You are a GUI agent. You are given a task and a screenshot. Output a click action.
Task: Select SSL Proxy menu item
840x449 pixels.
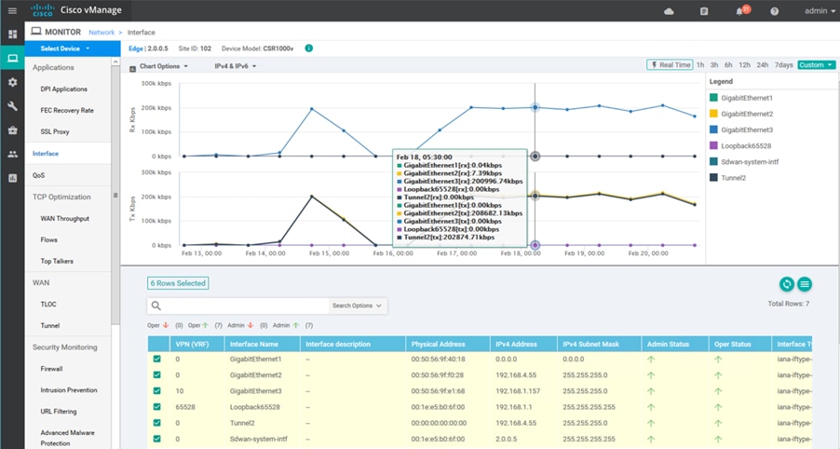coord(55,131)
